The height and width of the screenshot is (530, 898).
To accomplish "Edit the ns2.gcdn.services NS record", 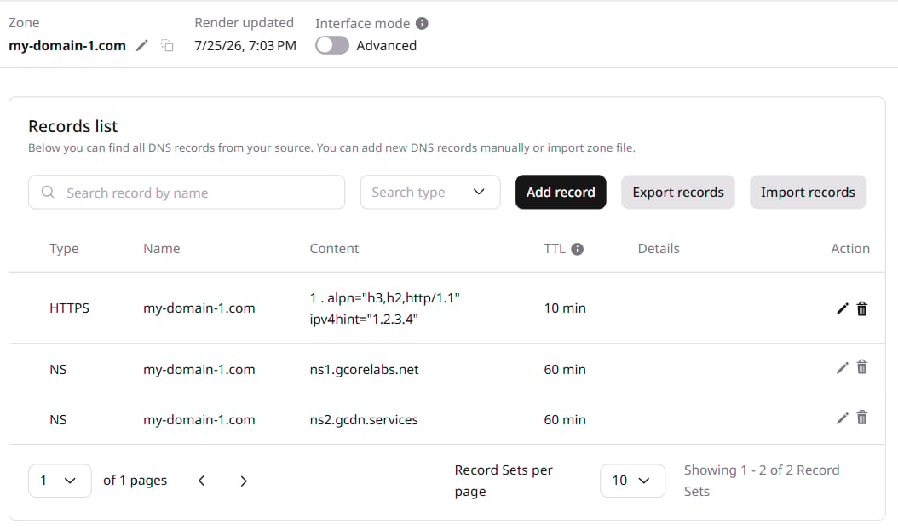I will click(x=842, y=418).
